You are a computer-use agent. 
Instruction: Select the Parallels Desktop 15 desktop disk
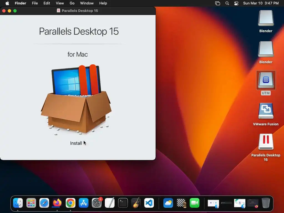pyautogui.click(x=266, y=142)
